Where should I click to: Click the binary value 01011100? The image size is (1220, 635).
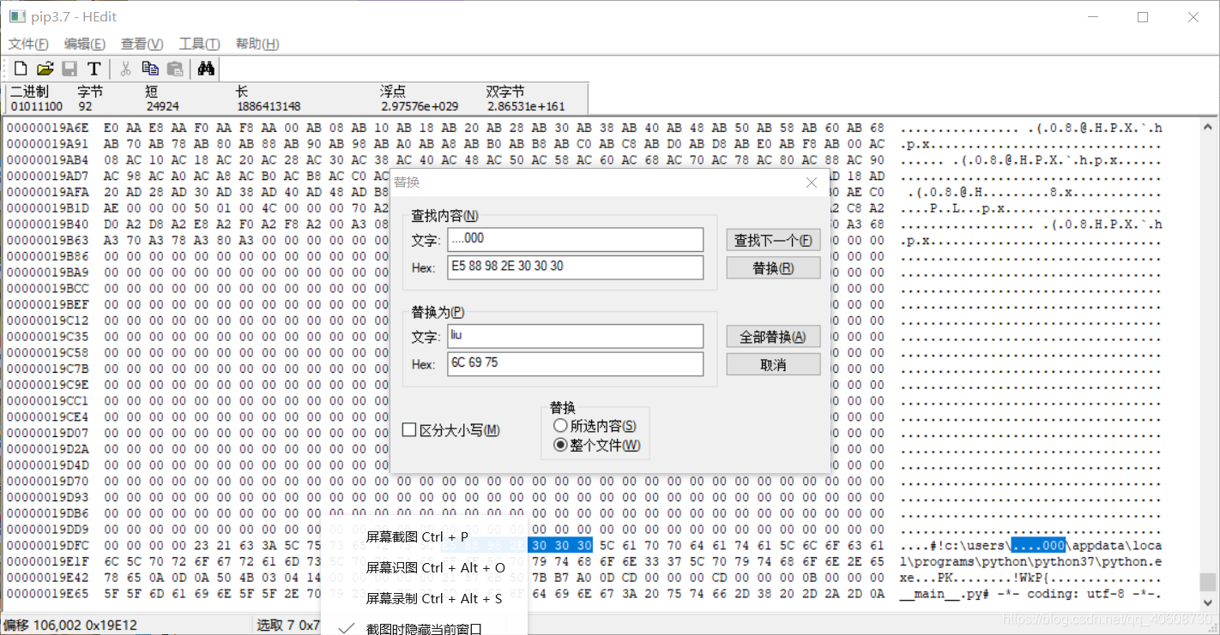tap(36, 106)
